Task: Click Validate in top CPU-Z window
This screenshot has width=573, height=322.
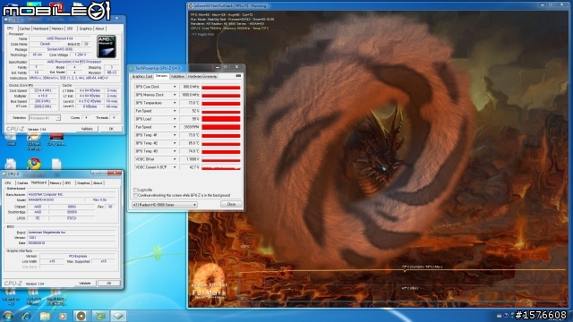Action: (87, 129)
